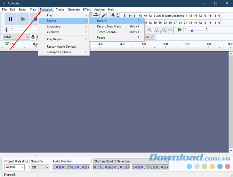Choose Timer Record... option
233x177 pixels.
click(x=116, y=32)
